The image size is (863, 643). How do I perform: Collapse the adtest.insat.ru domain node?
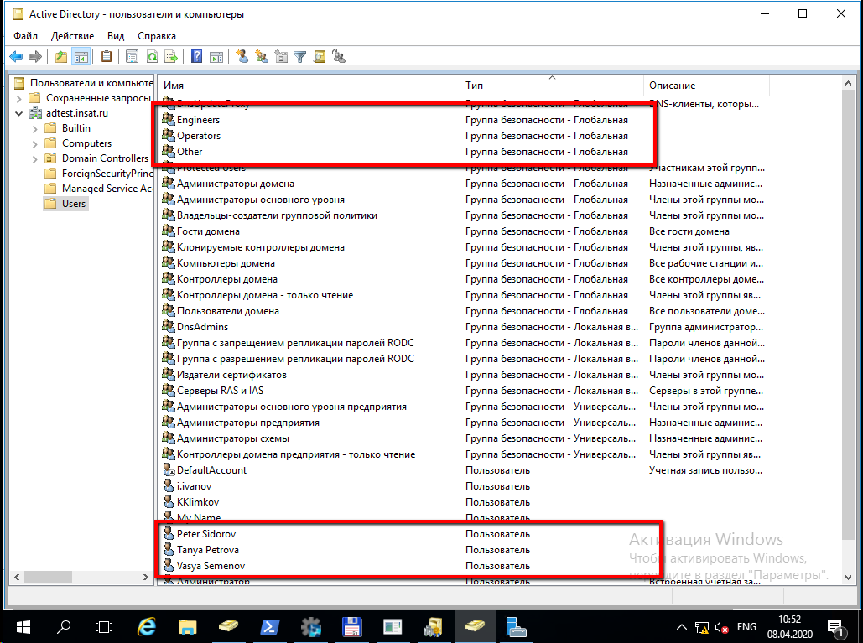coord(19,114)
